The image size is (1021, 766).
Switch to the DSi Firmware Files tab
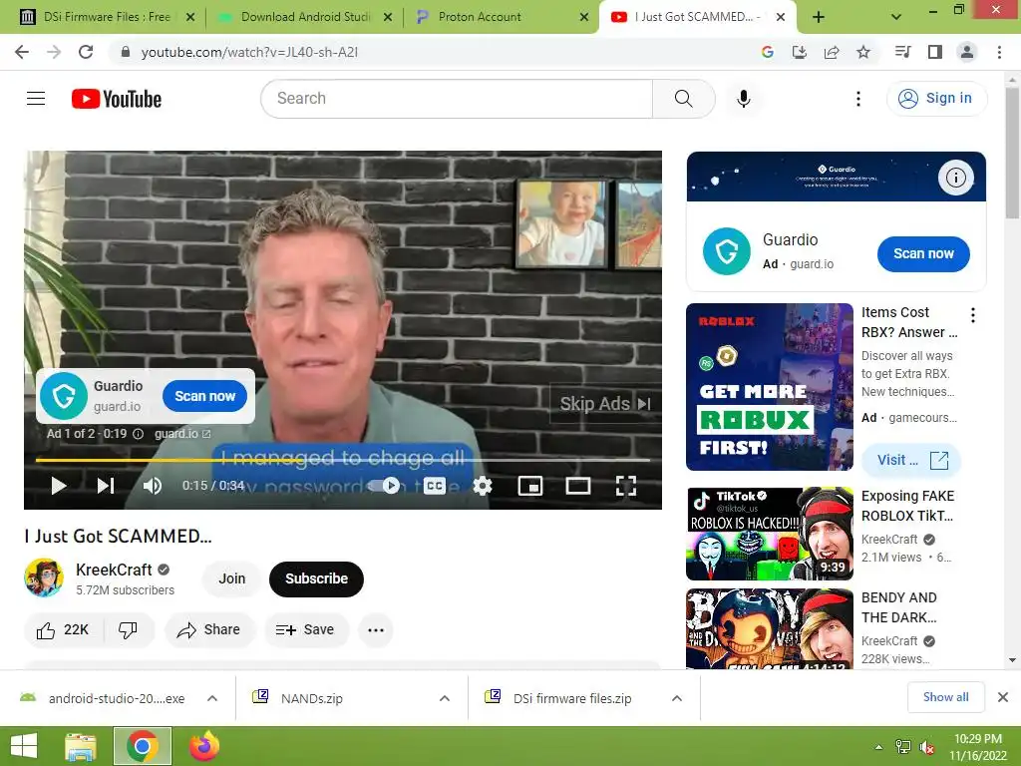[x=106, y=17]
